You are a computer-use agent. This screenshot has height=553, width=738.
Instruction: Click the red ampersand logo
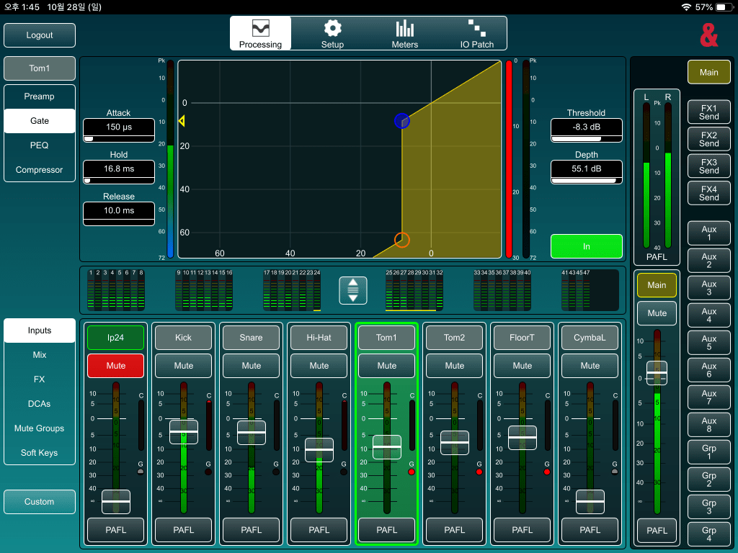point(708,35)
